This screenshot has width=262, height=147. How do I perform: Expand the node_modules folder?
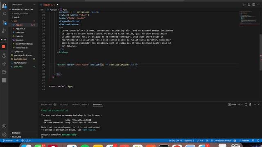coord(21,13)
